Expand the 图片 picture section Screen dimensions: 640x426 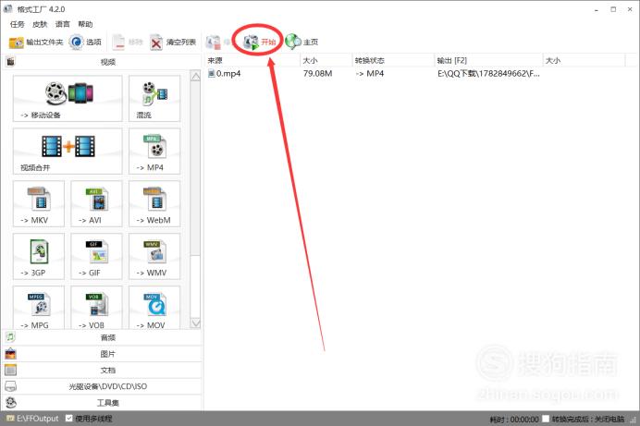(102, 354)
